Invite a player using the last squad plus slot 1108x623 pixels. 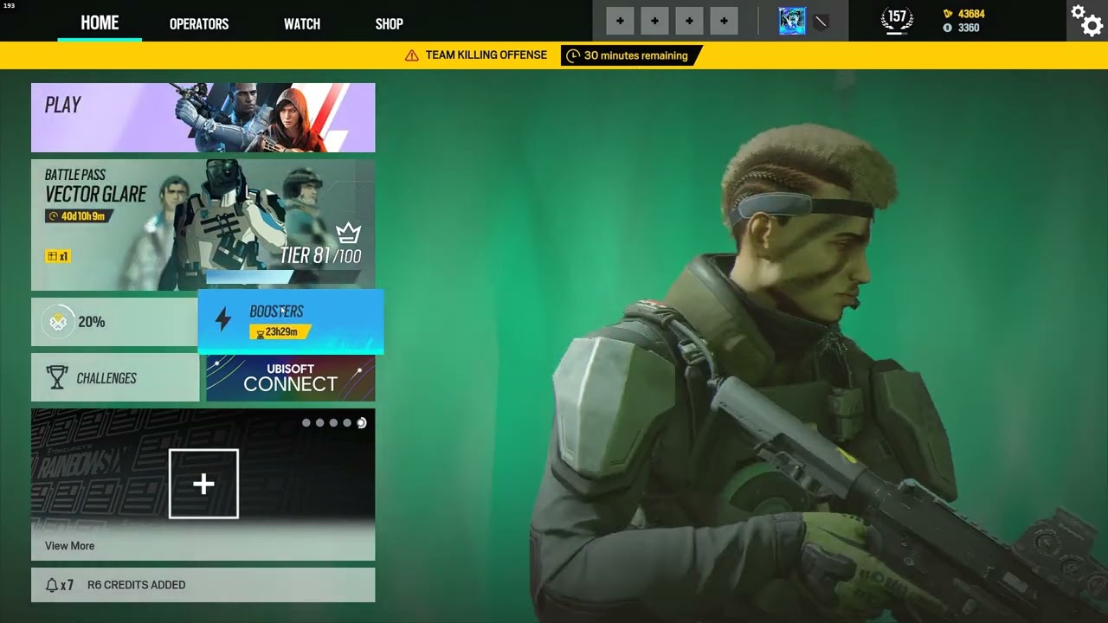click(x=724, y=21)
